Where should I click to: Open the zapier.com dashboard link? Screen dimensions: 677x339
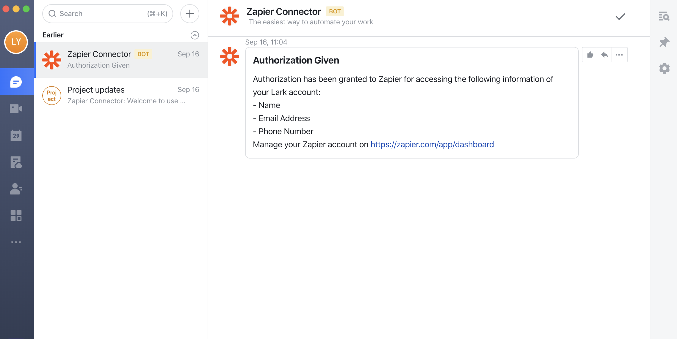coord(432,145)
